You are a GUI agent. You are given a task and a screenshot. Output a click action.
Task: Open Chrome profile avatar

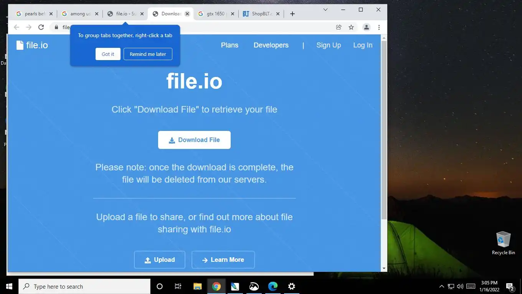coord(367,27)
